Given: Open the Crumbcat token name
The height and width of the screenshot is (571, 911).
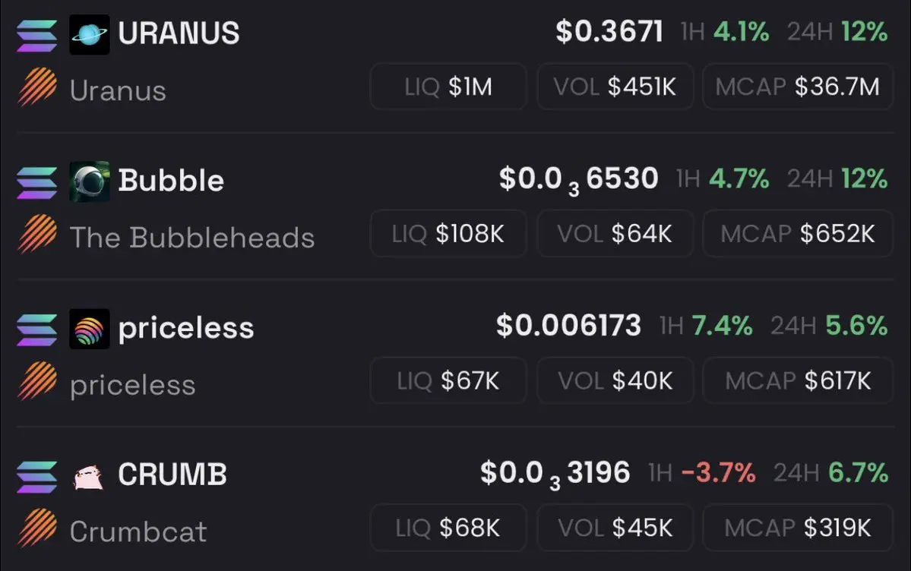Looking at the screenshot, I should point(138,532).
